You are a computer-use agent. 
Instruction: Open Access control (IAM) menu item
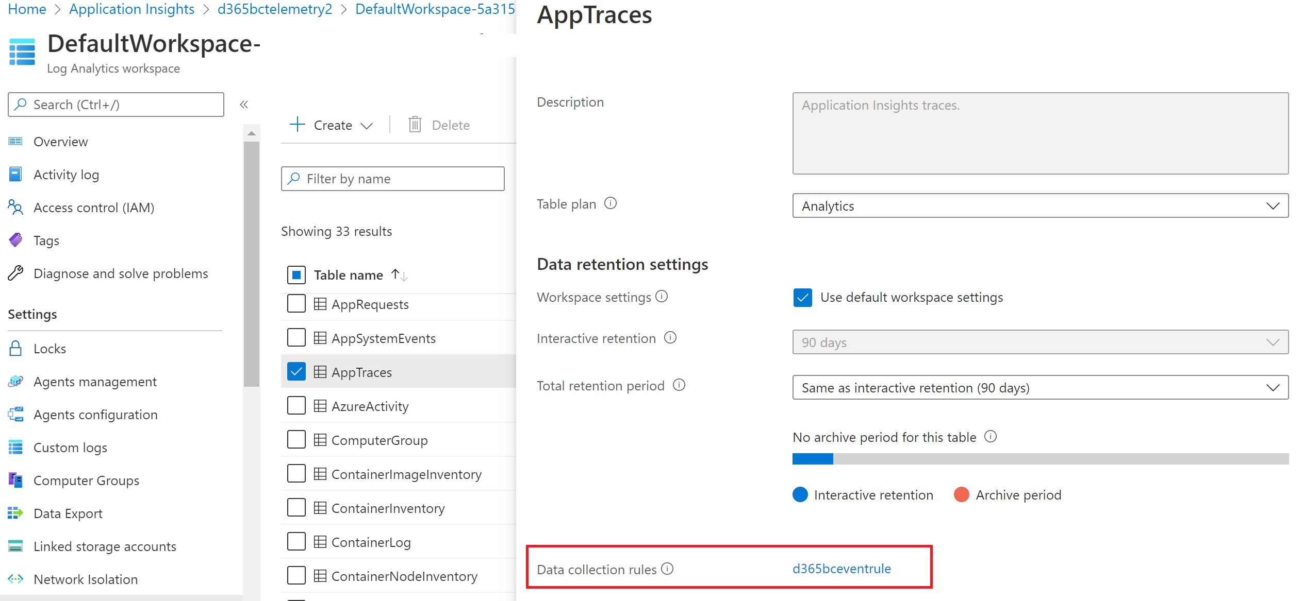pos(93,207)
